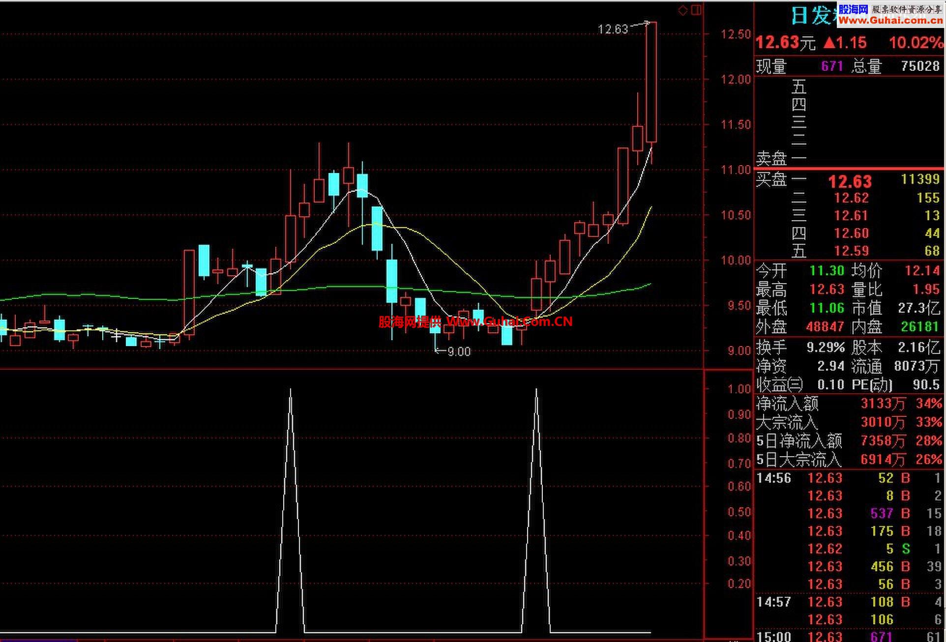Click the stock name 日发 title
Image resolution: width=946 pixels, height=642 pixels.
coord(814,16)
